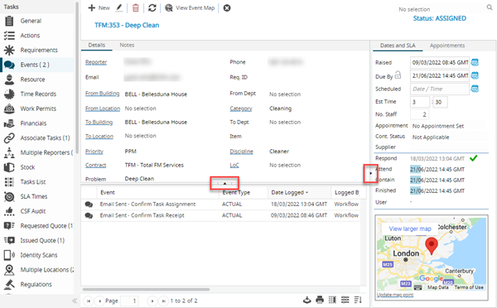This screenshot has width=497, height=308.
Task: Open the Date Logged column sort dropdown
Action: click(306, 192)
